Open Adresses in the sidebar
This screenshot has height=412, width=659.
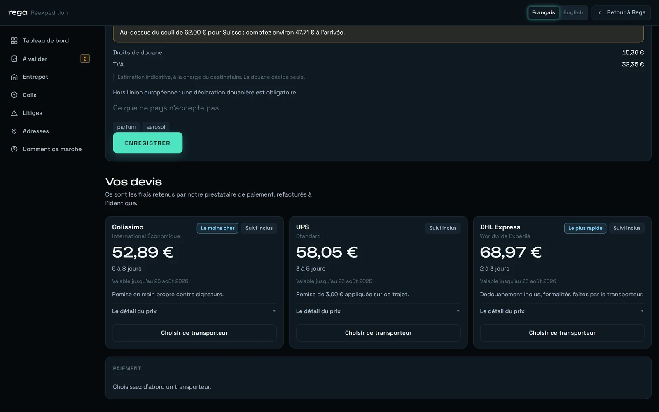[x=50, y=131]
